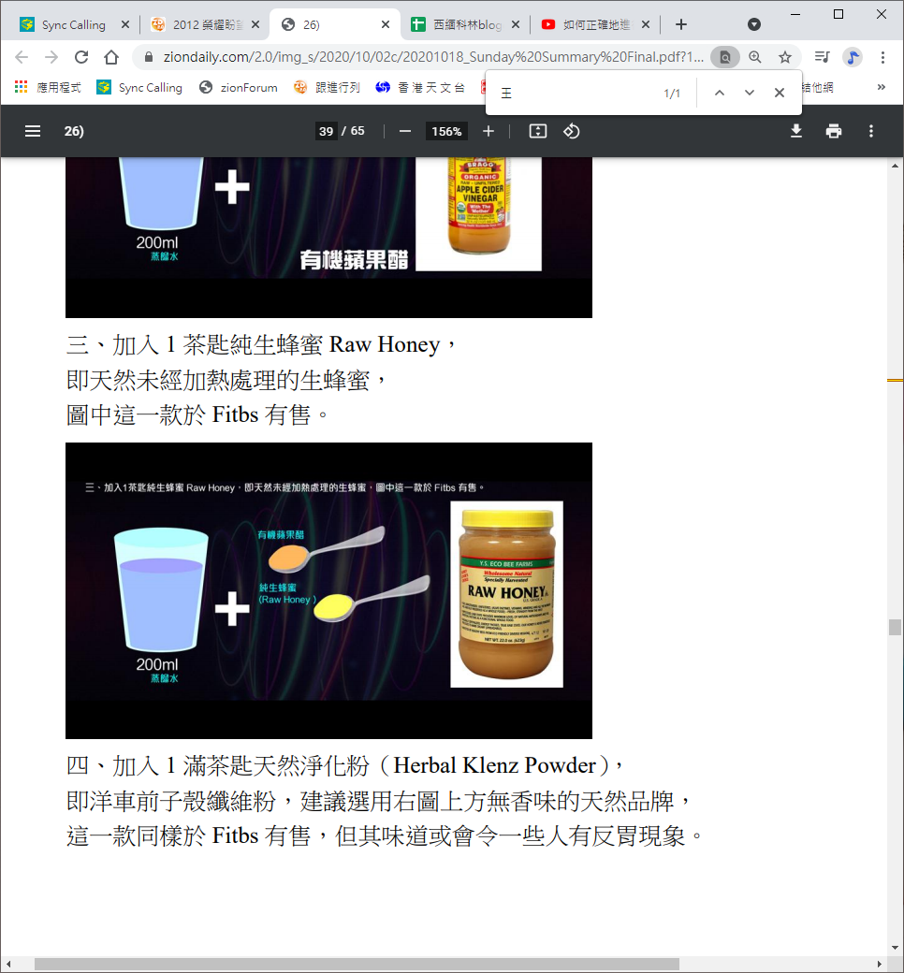Bookmark this page with the star
The height and width of the screenshot is (973, 904).
pos(785,57)
